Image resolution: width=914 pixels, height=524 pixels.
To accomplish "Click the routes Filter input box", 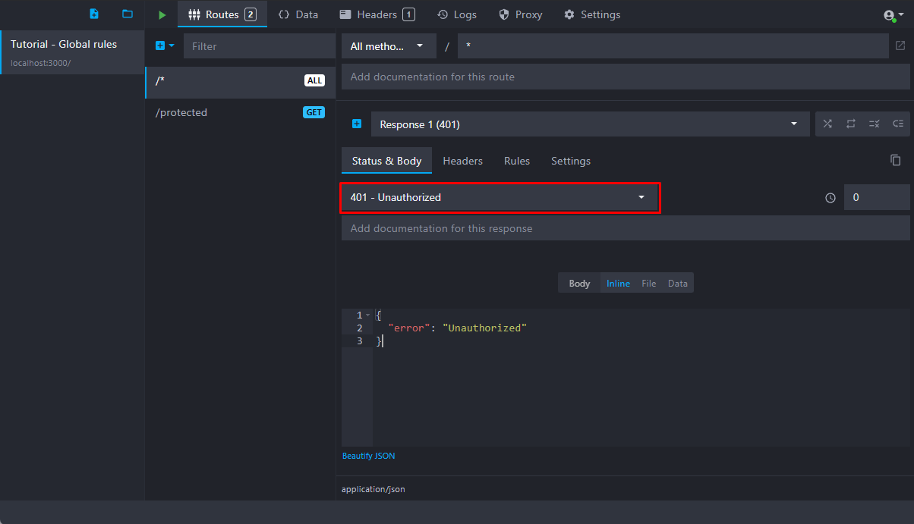I will pyautogui.click(x=259, y=46).
